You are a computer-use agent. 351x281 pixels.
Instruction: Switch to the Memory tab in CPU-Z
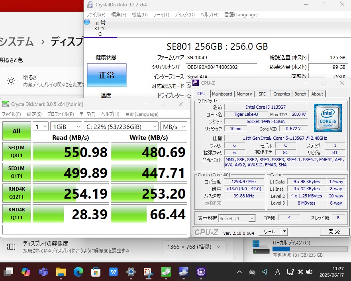244,94
